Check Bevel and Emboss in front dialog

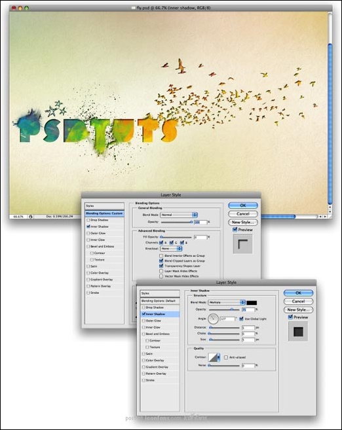(x=143, y=334)
